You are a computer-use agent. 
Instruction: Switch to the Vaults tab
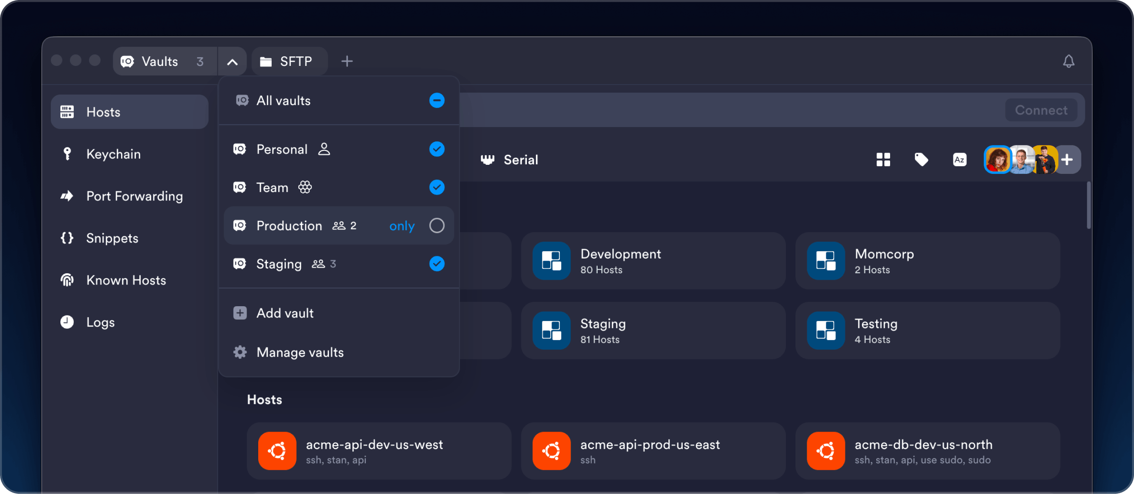point(165,62)
